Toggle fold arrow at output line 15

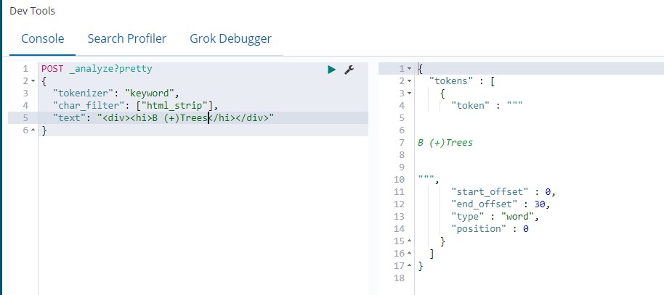(x=409, y=241)
